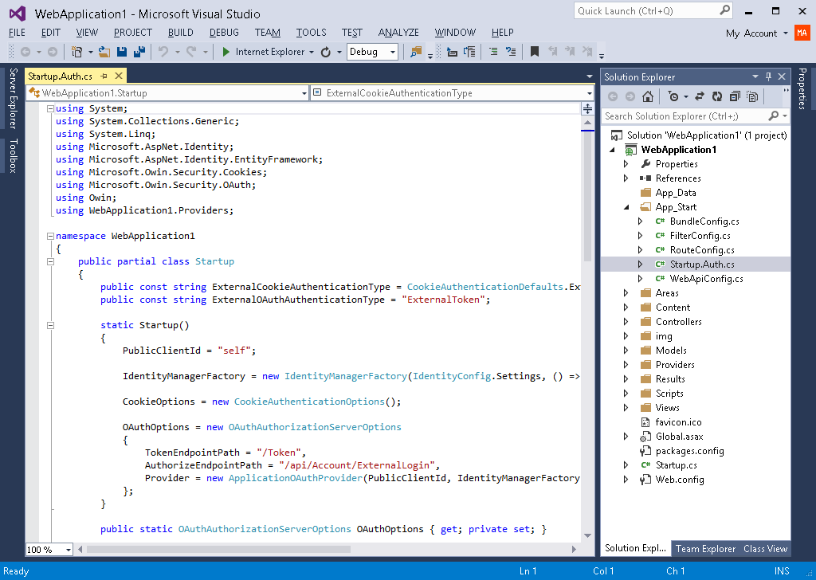Collapse the Startup class outlining region
The width and height of the screenshot is (816, 580).
[x=49, y=261]
